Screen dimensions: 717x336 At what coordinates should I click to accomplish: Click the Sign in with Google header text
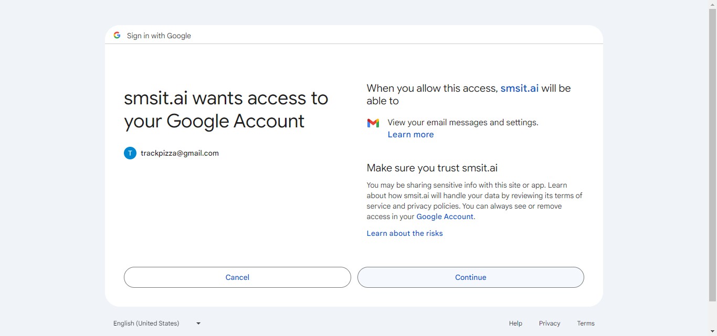point(159,35)
